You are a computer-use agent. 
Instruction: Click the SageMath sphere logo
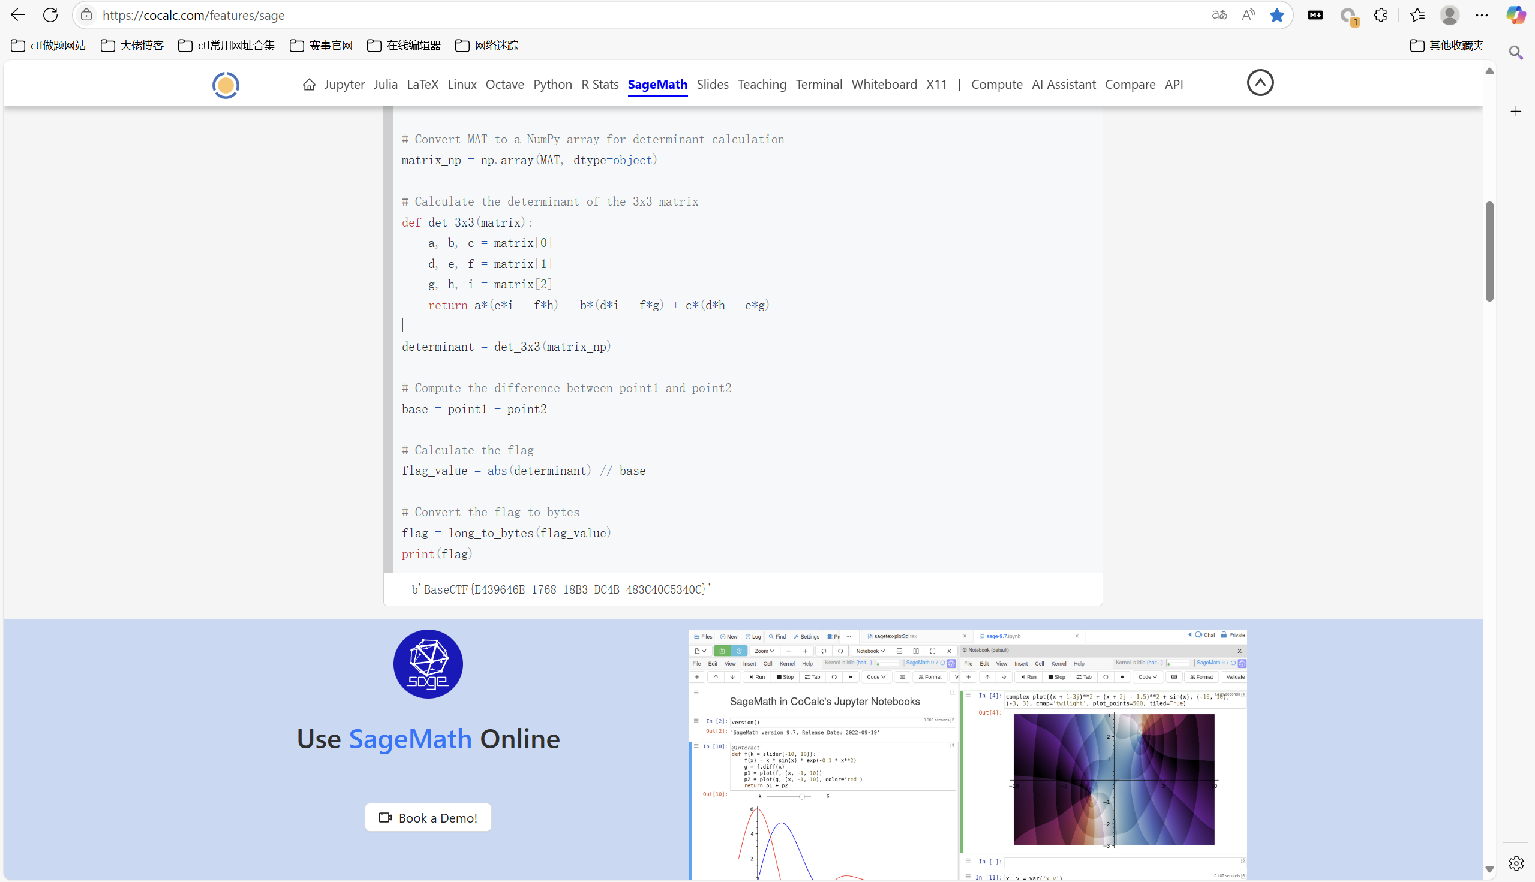pyautogui.click(x=428, y=664)
